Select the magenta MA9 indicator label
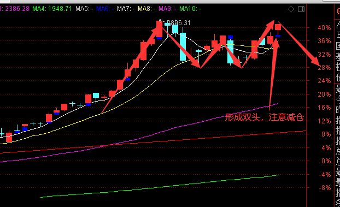This screenshot has width=340, height=207. click(x=167, y=9)
